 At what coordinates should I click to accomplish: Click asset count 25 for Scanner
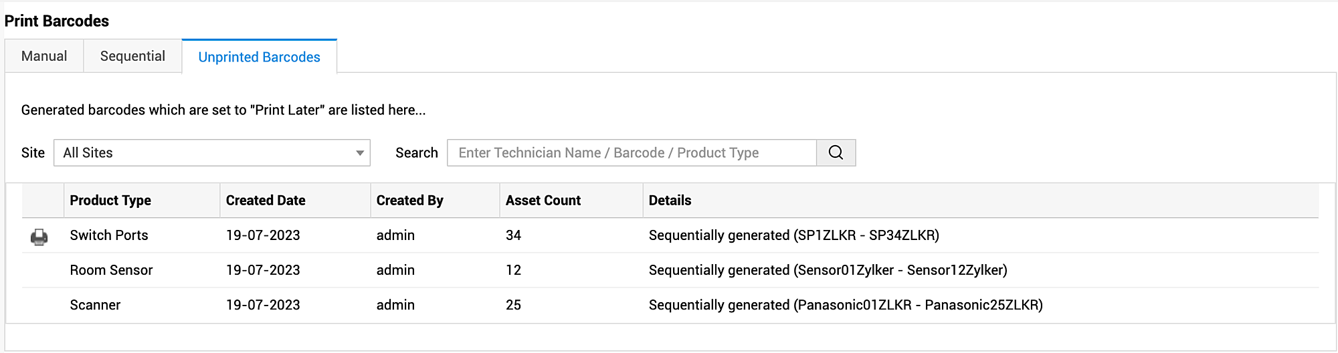click(513, 305)
